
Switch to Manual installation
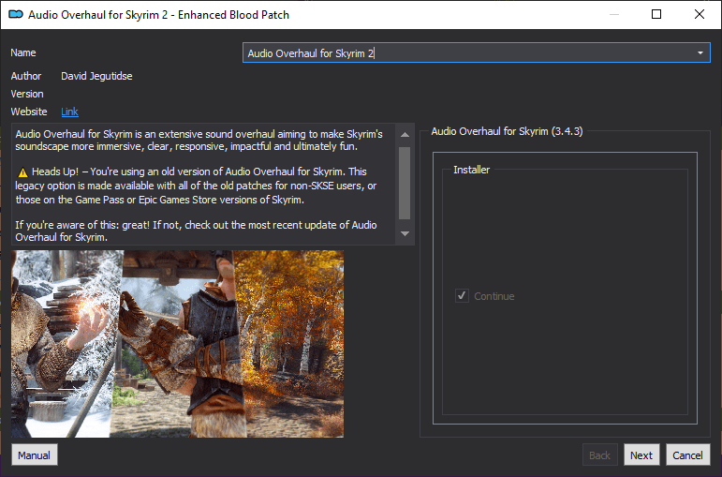(34, 455)
